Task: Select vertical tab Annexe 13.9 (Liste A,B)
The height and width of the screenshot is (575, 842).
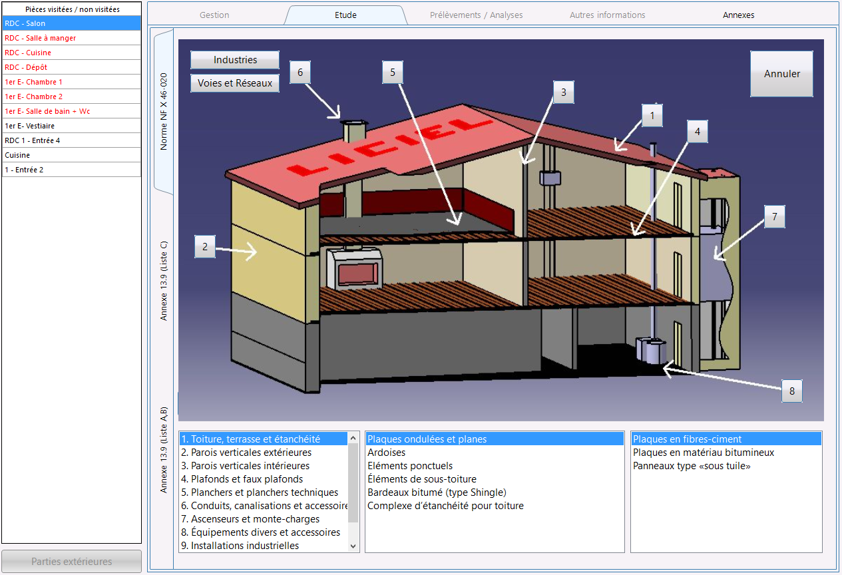Action: pyautogui.click(x=164, y=450)
